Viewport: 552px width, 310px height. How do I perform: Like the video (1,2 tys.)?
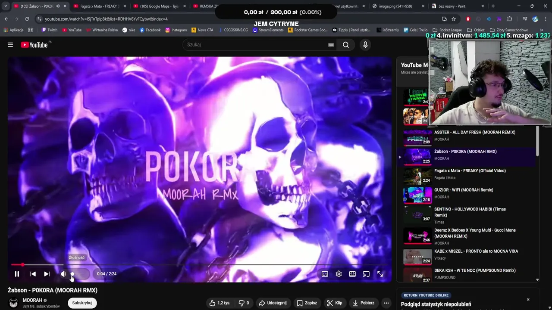(220, 303)
